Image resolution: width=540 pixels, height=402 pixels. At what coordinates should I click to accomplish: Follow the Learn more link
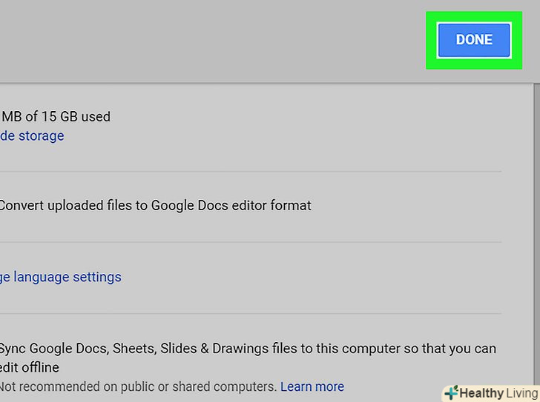[312, 386]
